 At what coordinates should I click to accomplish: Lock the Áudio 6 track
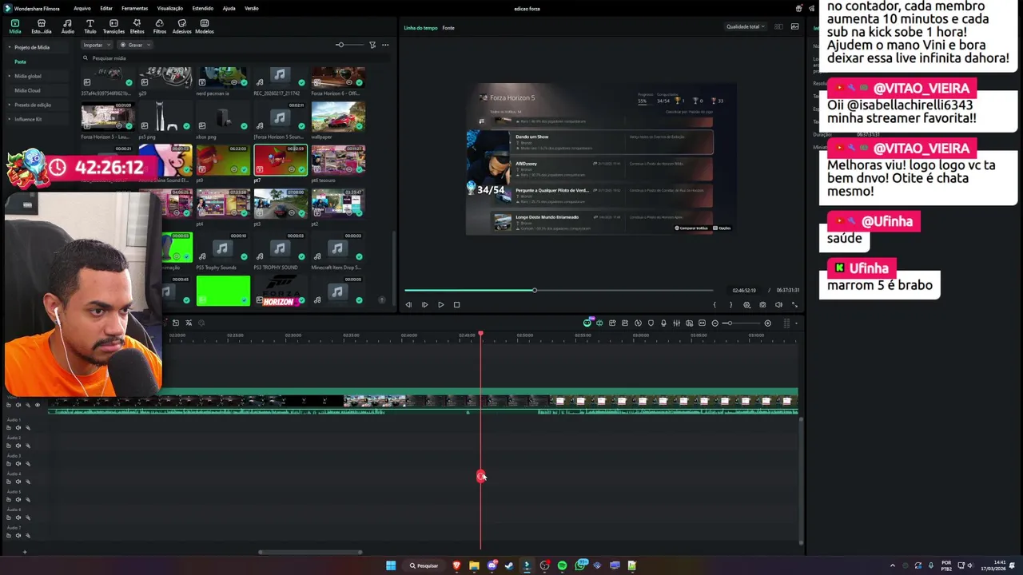click(x=9, y=517)
